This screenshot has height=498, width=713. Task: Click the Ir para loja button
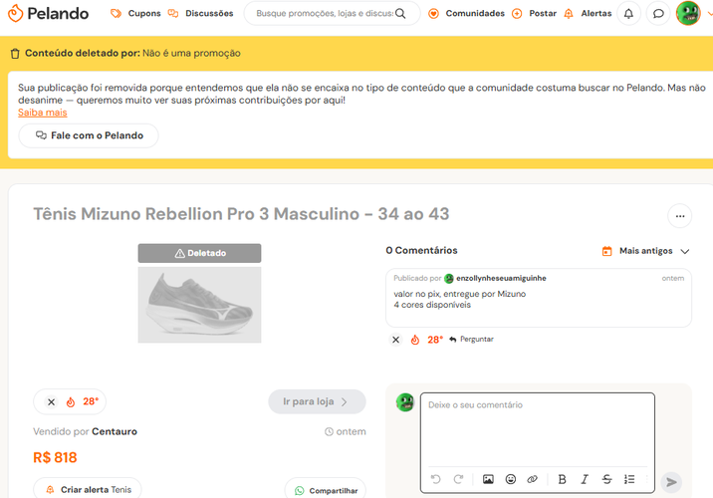point(317,401)
